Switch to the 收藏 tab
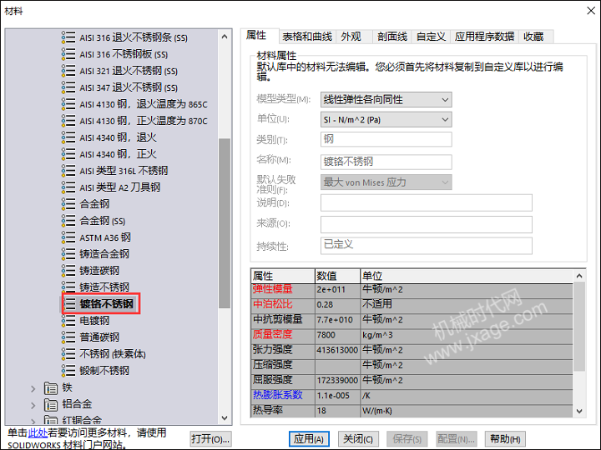The image size is (601, 450). click(536, 37)
